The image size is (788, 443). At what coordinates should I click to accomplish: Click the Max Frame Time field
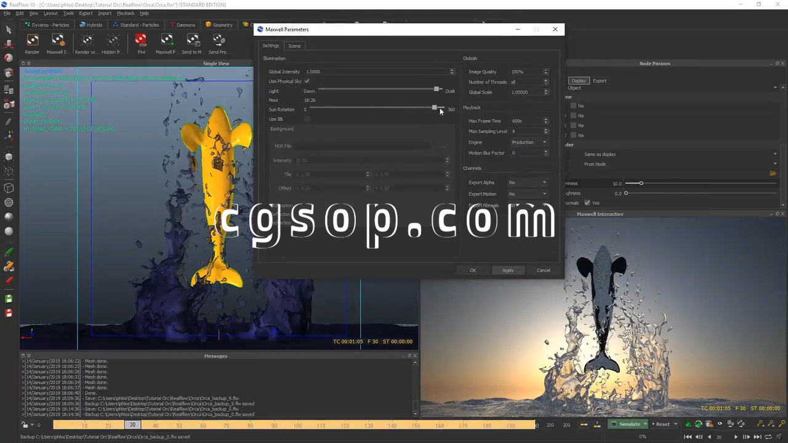point(529,121)
